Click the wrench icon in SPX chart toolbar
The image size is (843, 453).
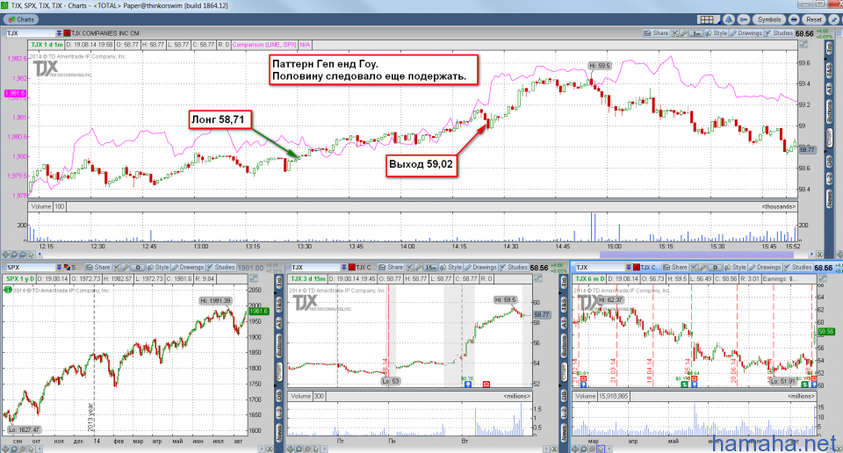coord(126,267)
